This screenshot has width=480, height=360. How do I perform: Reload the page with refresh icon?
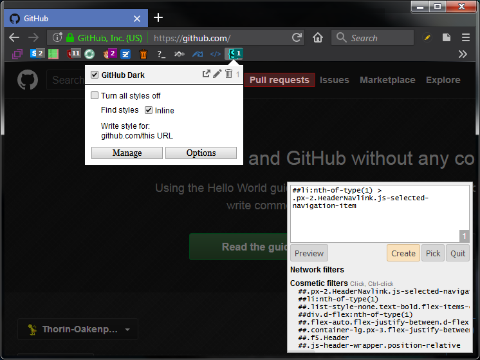pyautogui.click(x=297, y=38)
